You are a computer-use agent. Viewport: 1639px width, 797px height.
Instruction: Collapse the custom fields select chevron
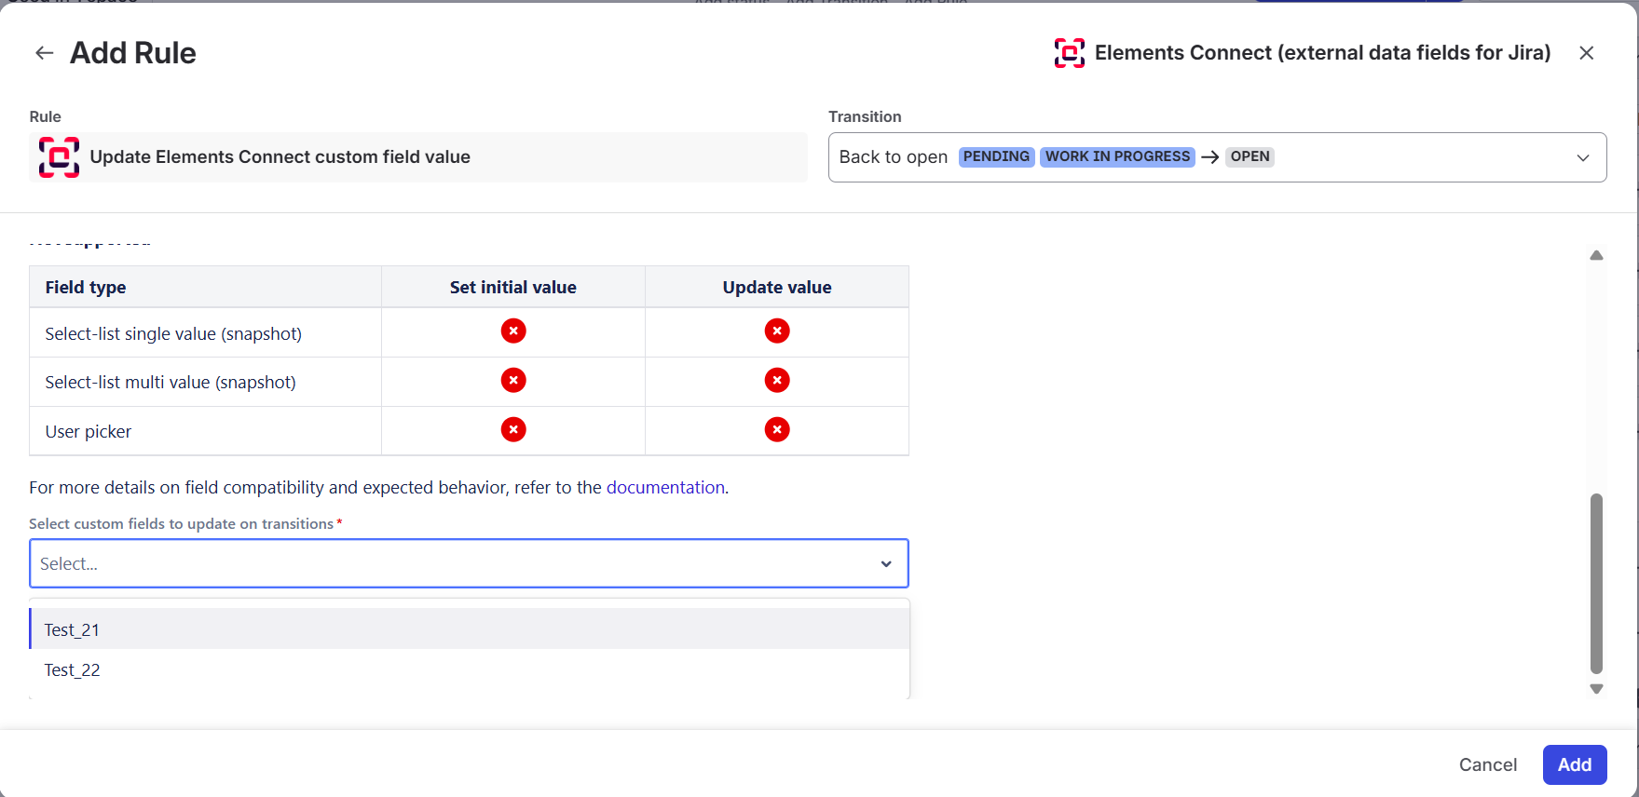pos(886,563)
